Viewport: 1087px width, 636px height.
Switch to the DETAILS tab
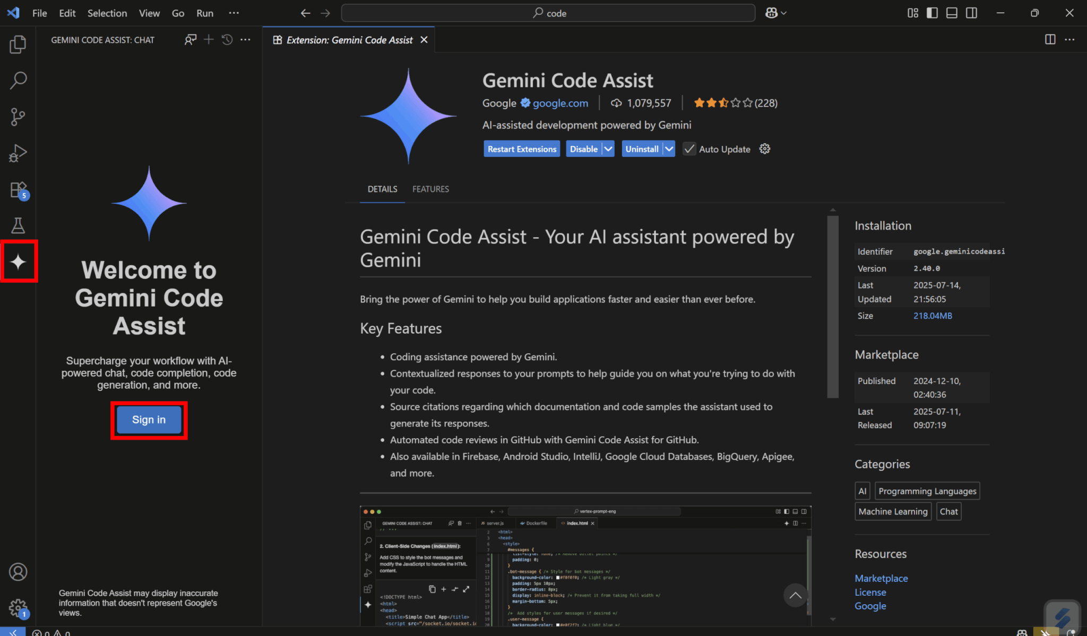tap(382, 189)
